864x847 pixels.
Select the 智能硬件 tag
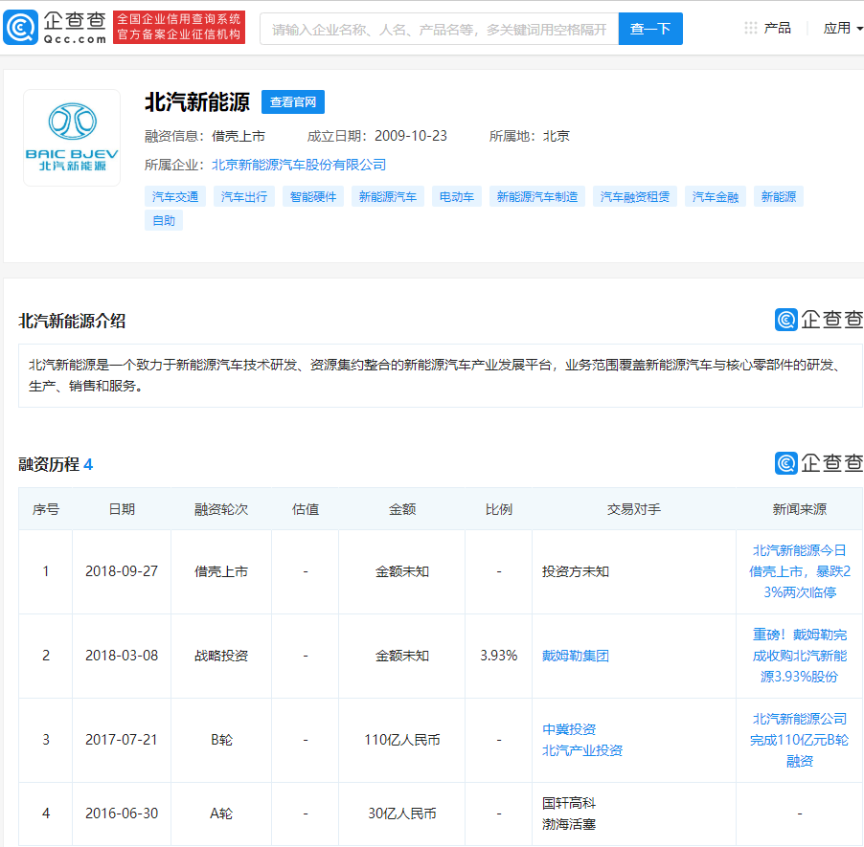point(313,196)
